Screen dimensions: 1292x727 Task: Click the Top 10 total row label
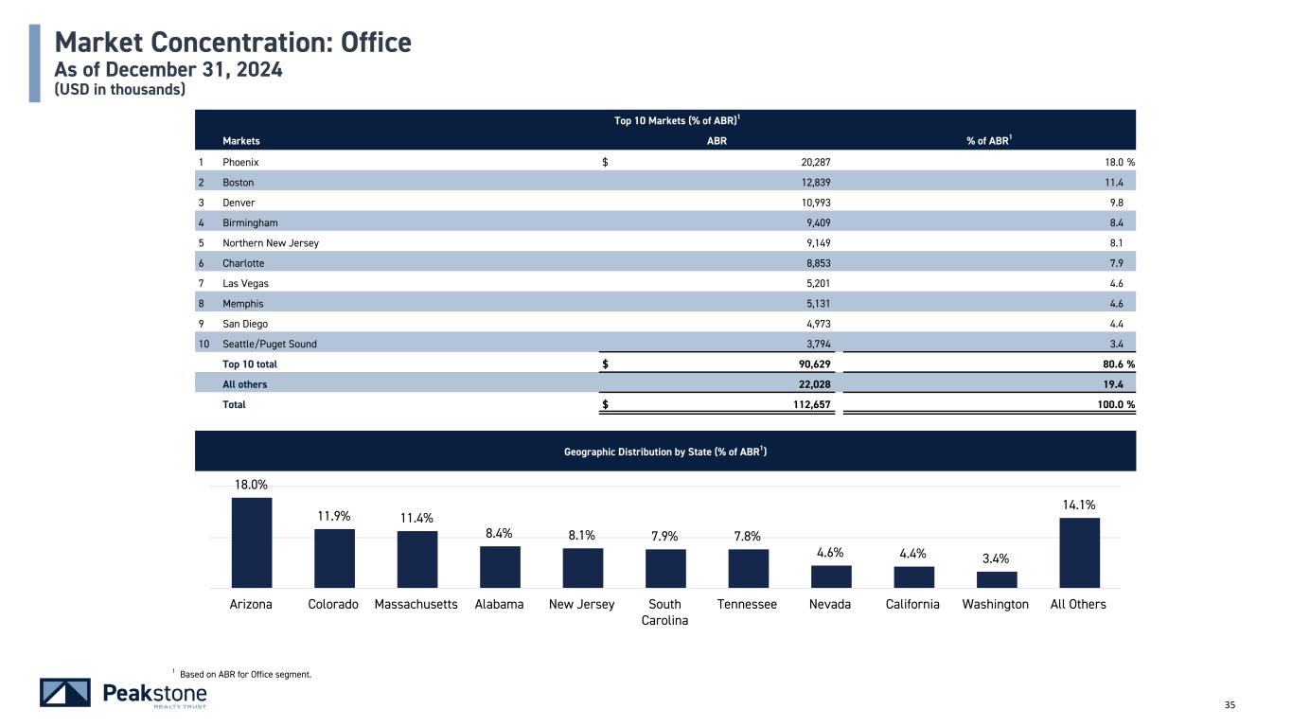(250, 363)
